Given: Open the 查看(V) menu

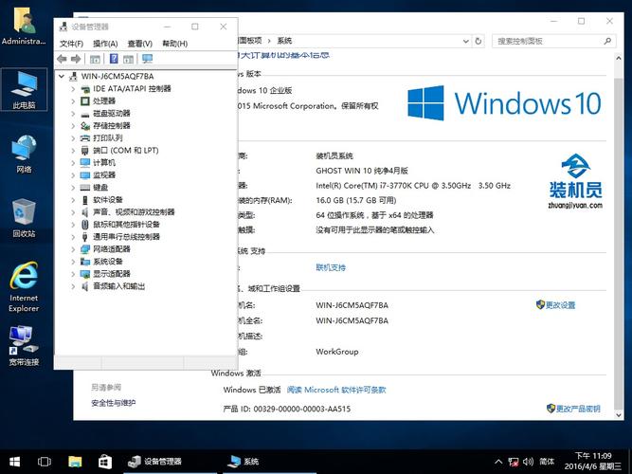Looking at the screenshot, I should click(140, 44).
